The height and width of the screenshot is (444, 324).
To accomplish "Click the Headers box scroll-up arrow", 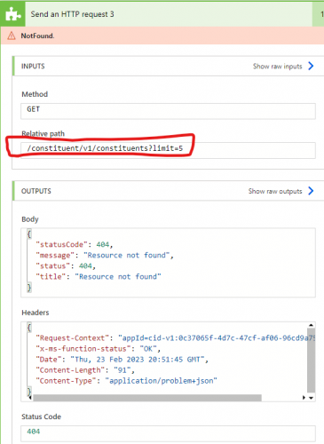I will (311, 325).
